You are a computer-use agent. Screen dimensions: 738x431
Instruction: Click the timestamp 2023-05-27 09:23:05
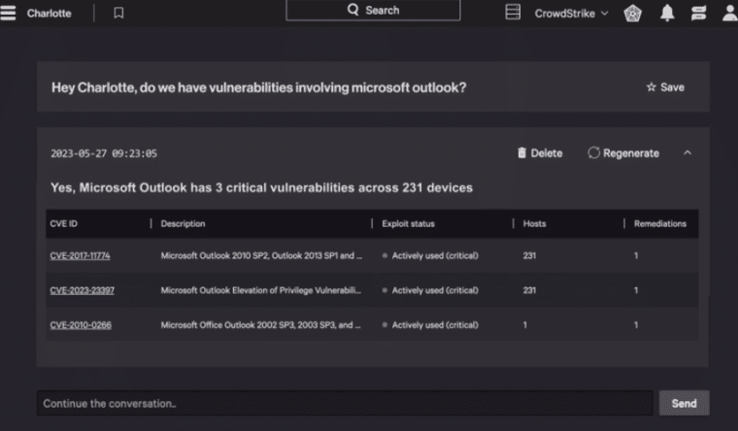pos(104,153)
